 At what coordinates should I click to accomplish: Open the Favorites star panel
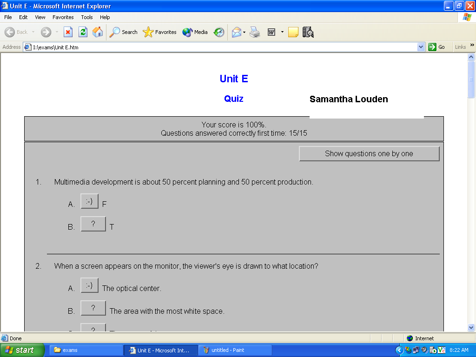[x=160, y=32]
